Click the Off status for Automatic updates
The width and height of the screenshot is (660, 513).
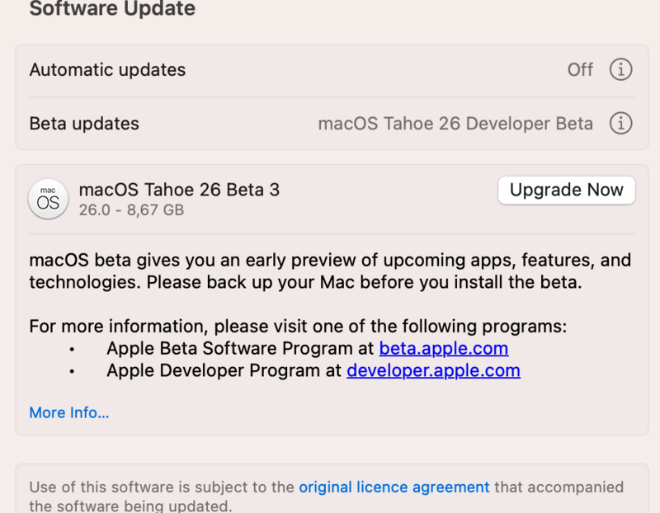click(x=580, y=70)
